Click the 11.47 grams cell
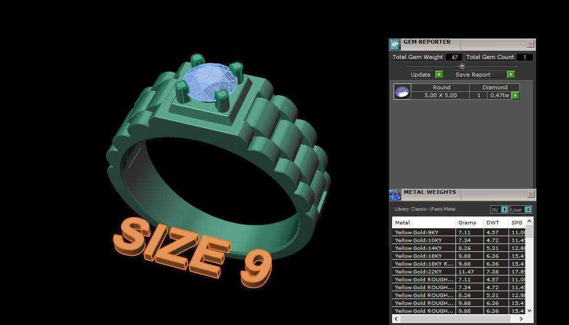Viewport: 569px width, 325px height. [470, 271]
